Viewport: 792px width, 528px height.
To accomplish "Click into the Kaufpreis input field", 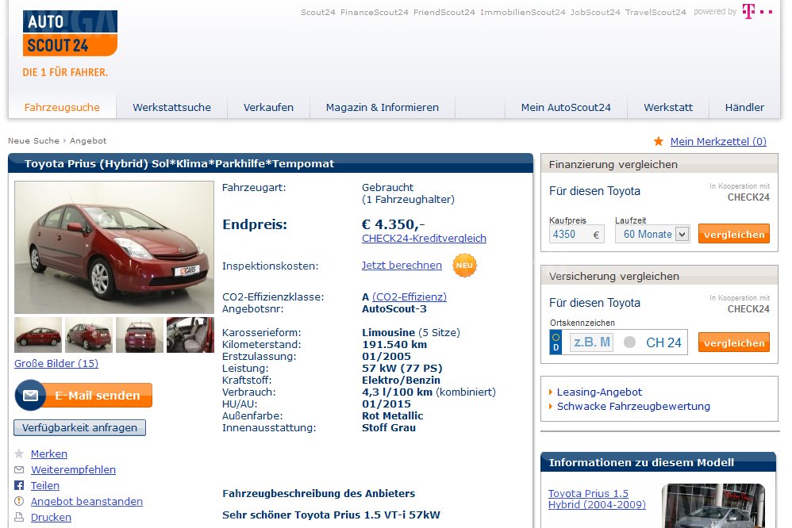I will pyautogui.click(x=570, y=234).
